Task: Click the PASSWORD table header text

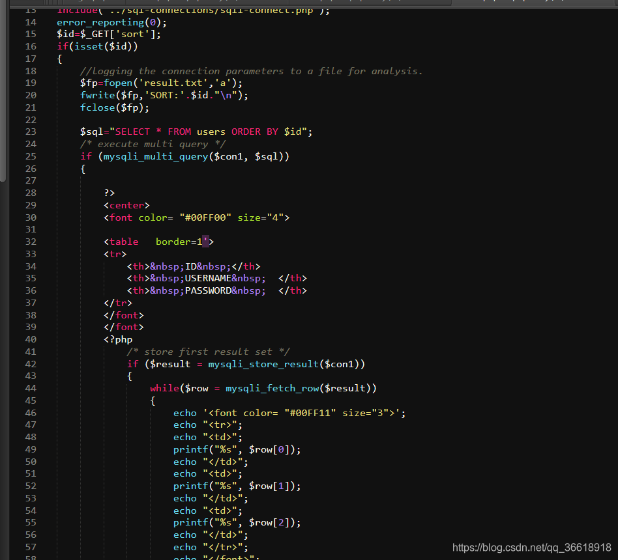Action: pyautogui.click(x=208, y=290)
